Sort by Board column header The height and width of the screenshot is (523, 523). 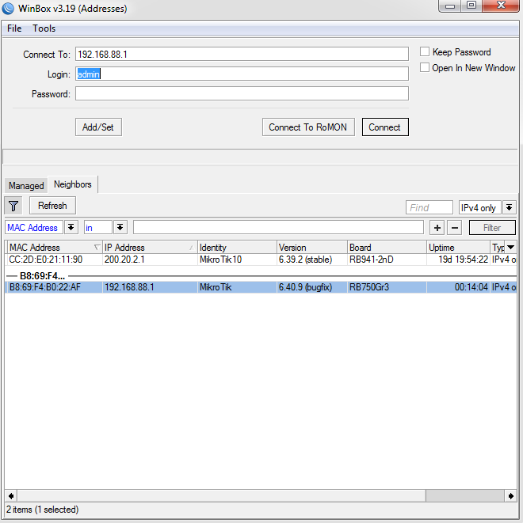387,248
